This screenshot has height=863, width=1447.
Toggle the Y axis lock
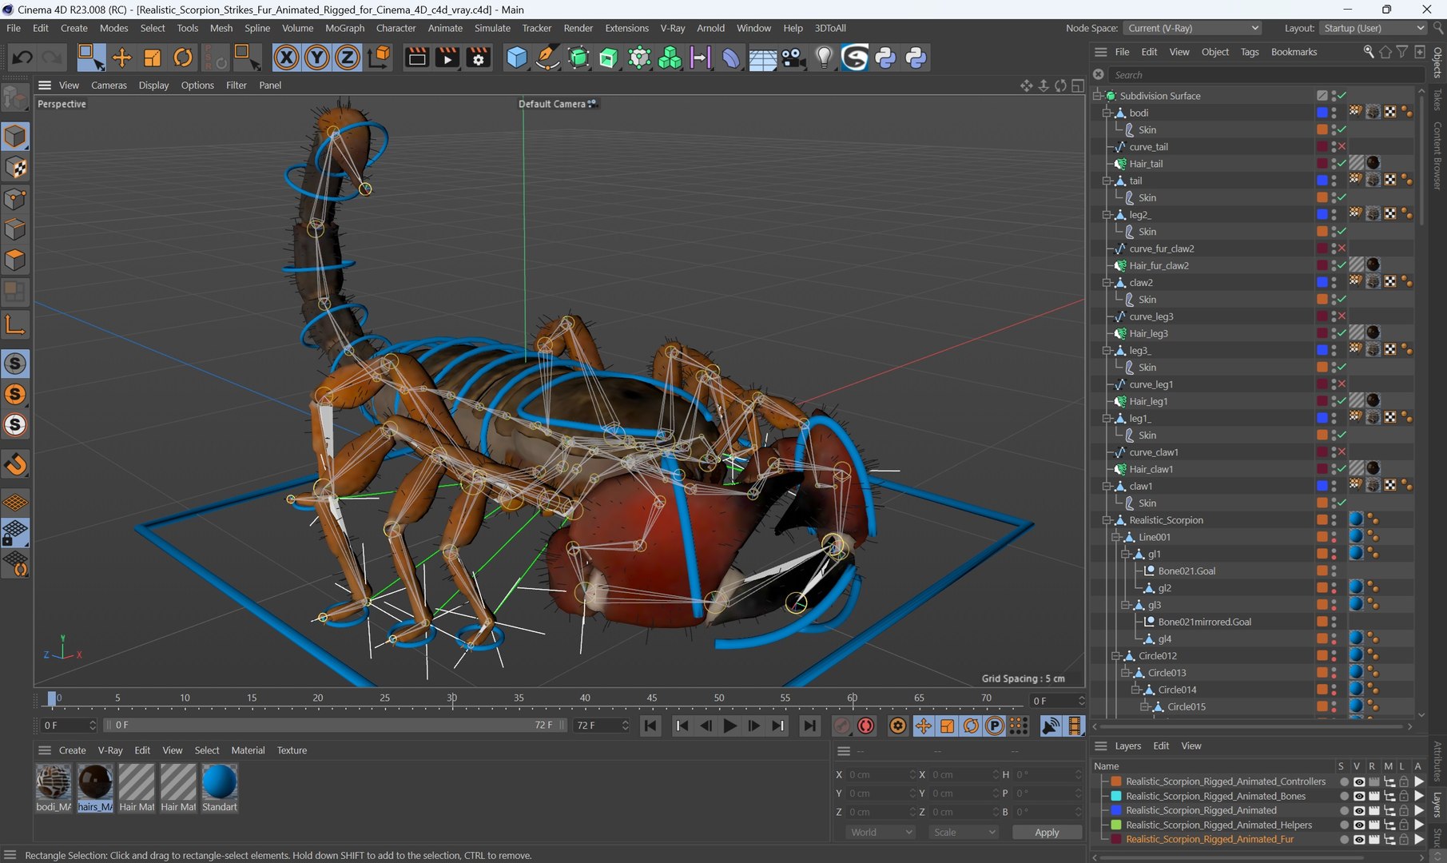click(x=316, y=58)
